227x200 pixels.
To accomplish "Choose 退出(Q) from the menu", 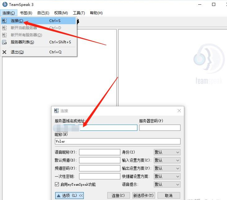I will 38,52.
